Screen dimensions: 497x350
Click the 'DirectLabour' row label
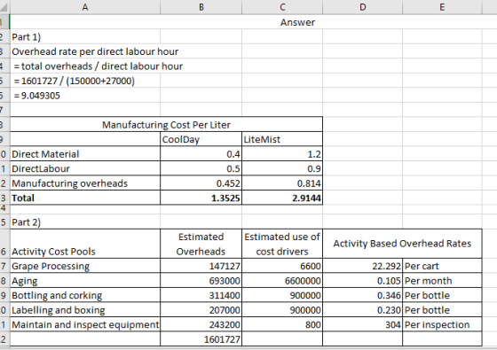[85, 168]
